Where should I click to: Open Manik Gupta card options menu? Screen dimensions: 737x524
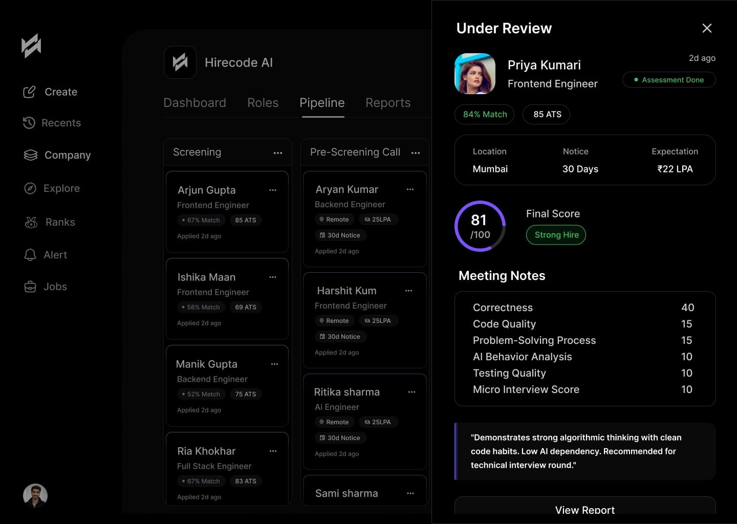point(274,364)
